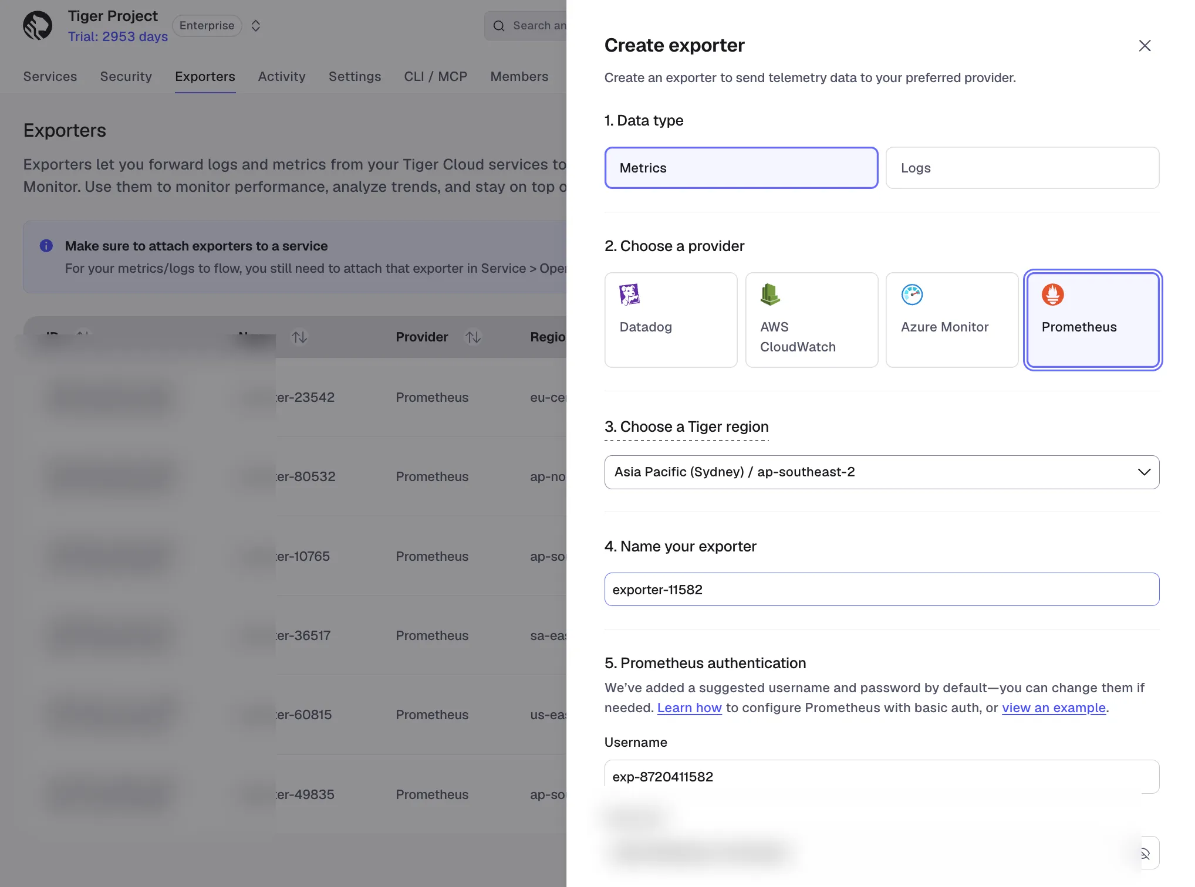
Task: Click the '3. Choose a Tiger region' label
Action: (686, 427)
